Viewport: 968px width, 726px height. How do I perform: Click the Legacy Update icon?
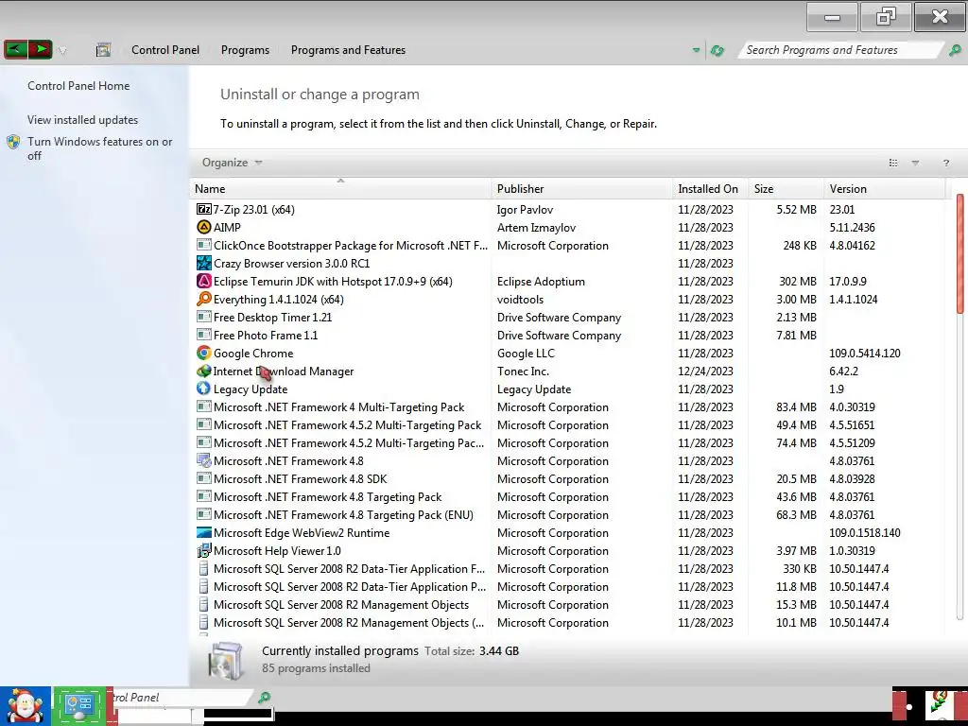[x=204, y=389]
